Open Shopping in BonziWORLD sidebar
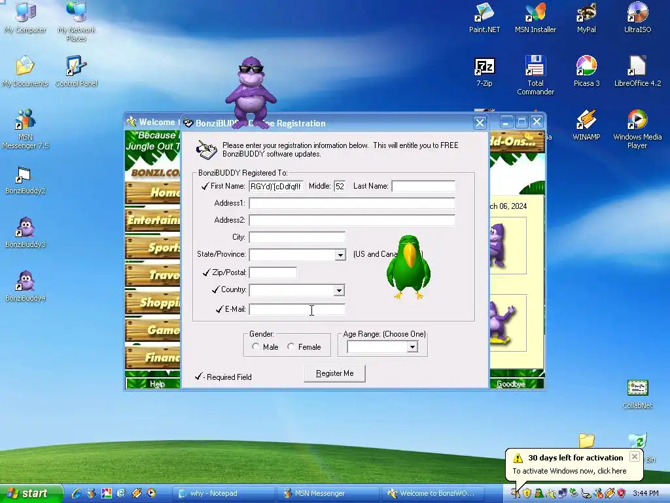Viewport: 670px width, 503px height. click(x=152, y=303)
